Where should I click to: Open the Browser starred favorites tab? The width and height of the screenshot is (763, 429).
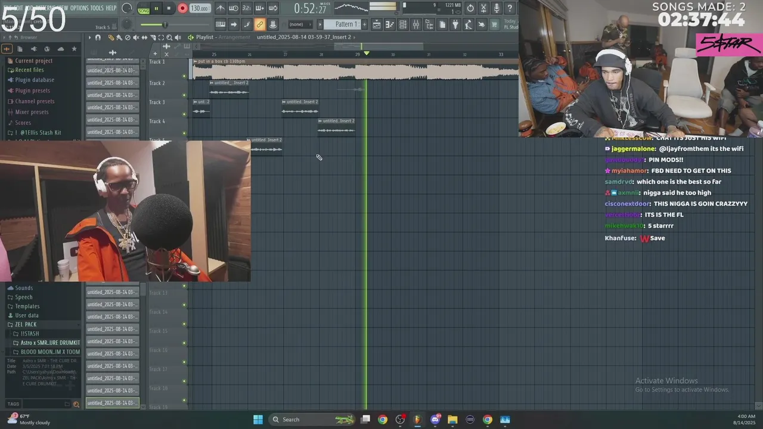tap(74, 49)
